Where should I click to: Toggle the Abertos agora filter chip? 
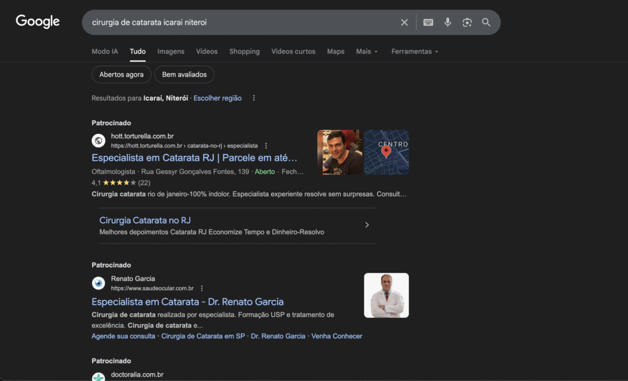click(x=121, y=74)
